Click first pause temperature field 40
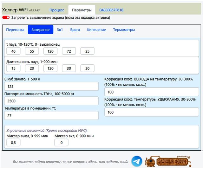This screenshot has width=203, height=169. click(13, 51)
